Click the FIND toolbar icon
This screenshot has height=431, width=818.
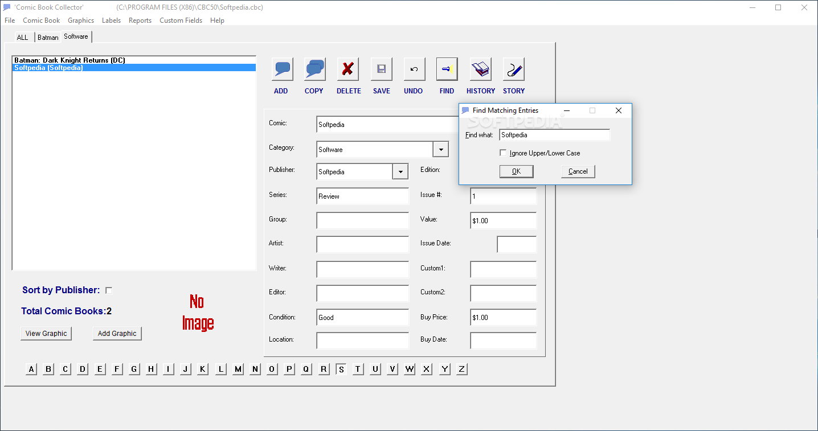click(447, 69)
